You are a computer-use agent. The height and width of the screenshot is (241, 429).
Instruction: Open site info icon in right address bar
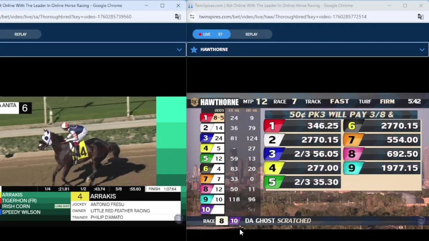tap(192, 17)
